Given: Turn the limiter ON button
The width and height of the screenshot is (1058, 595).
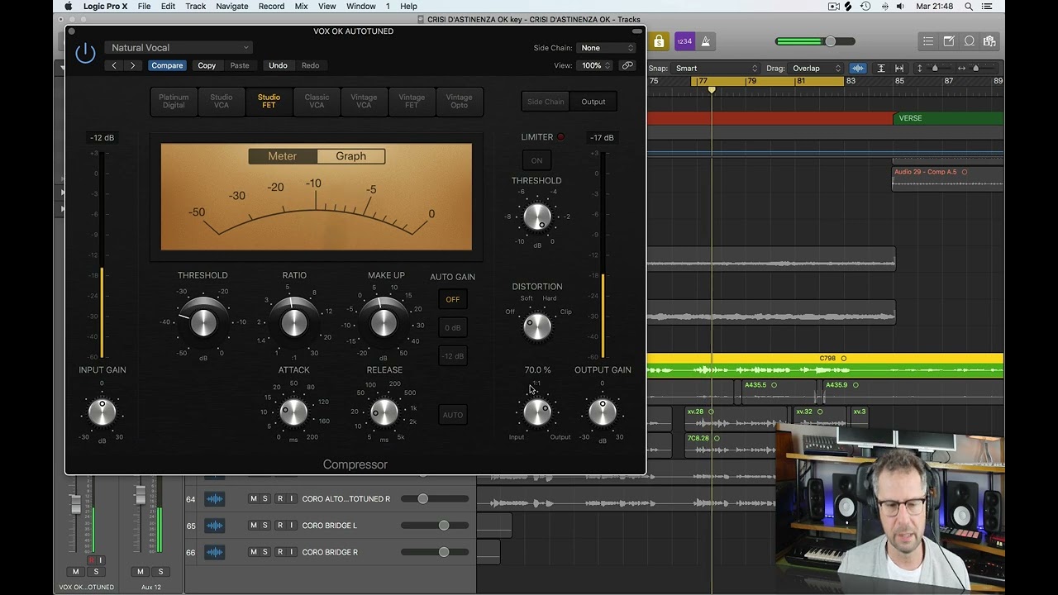Looking at the screenshot, I should coord(536,160).
